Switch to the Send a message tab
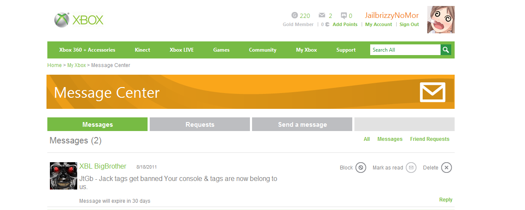525x210 pixels. (302, 124)
